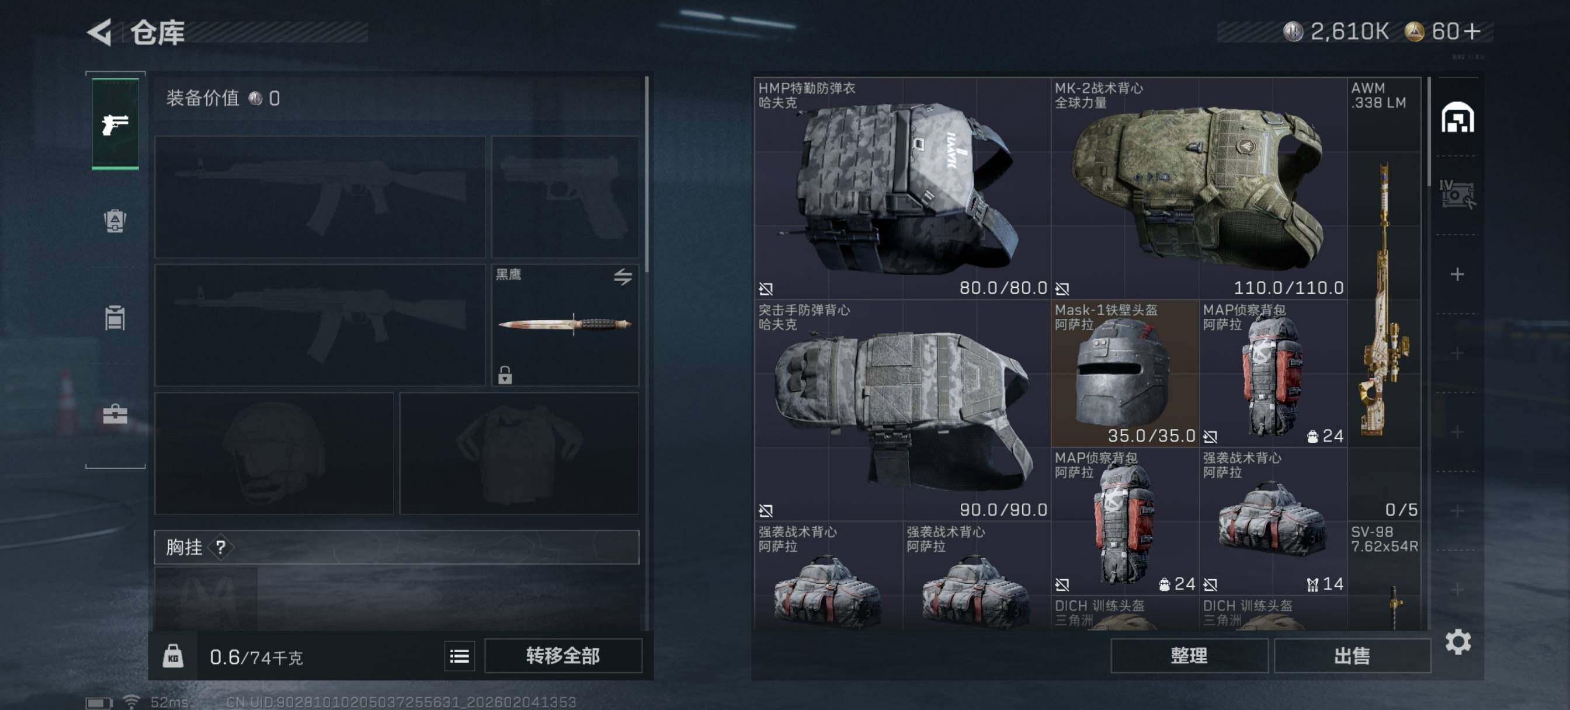Toggle the lock on the 黑鹰 knife

(x=505, y=375)
